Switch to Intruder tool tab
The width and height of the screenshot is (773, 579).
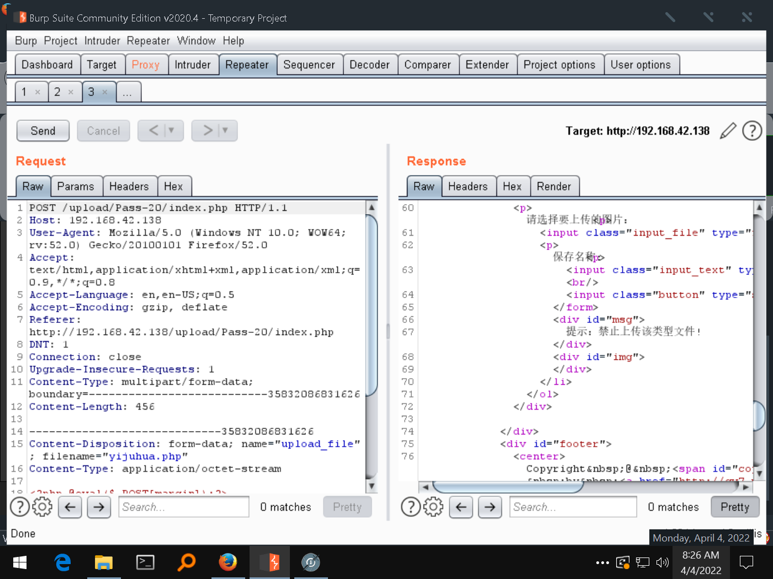[x=193, y=65]
